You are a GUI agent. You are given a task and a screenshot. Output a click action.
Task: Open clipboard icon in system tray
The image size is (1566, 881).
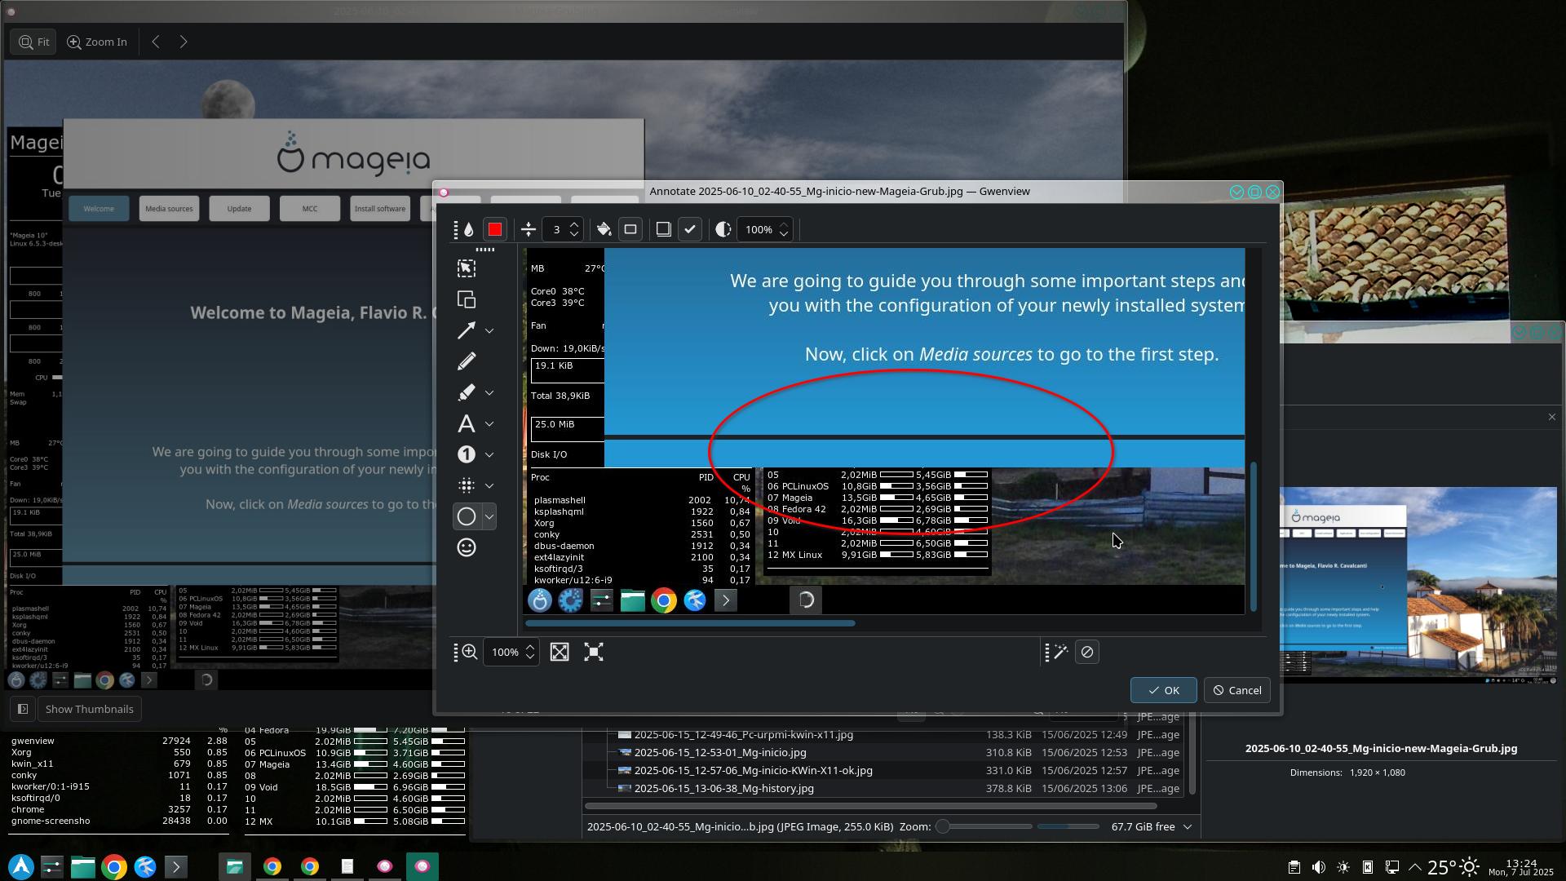(1294, 867)
